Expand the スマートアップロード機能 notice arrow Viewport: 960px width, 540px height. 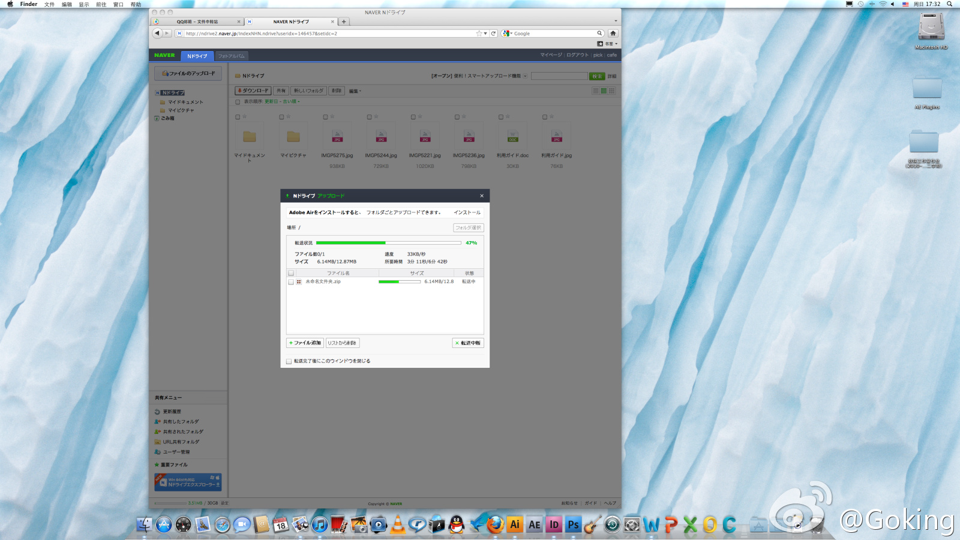pyautogui.click(x=525, y=76)
